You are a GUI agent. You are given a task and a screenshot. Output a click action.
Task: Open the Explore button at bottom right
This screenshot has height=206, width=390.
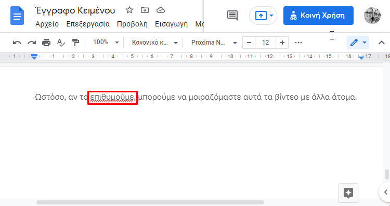(x=348, y=193)
